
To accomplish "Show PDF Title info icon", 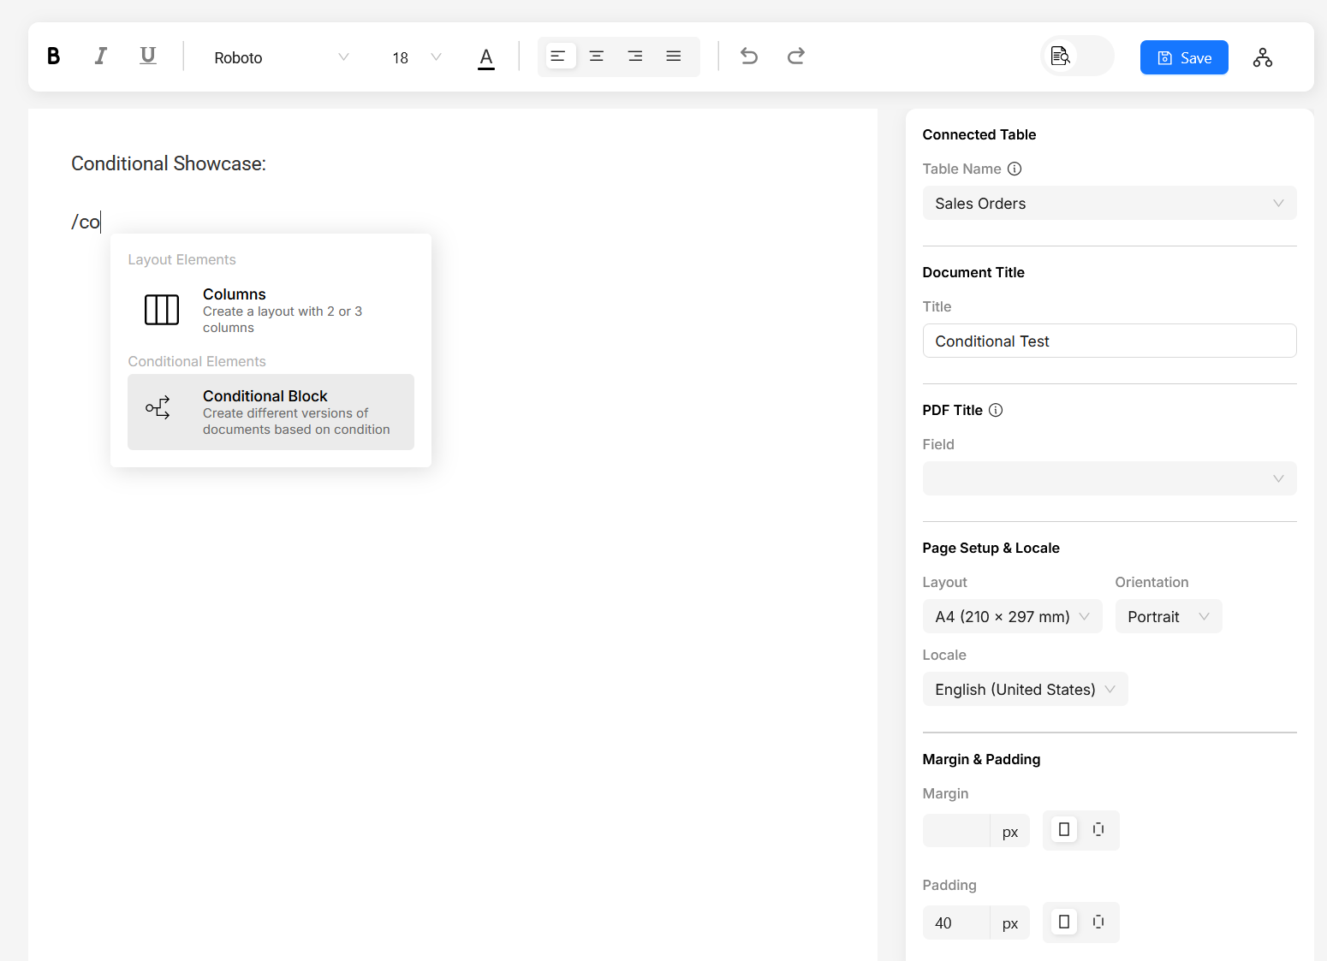I will (x=996, y=410).
